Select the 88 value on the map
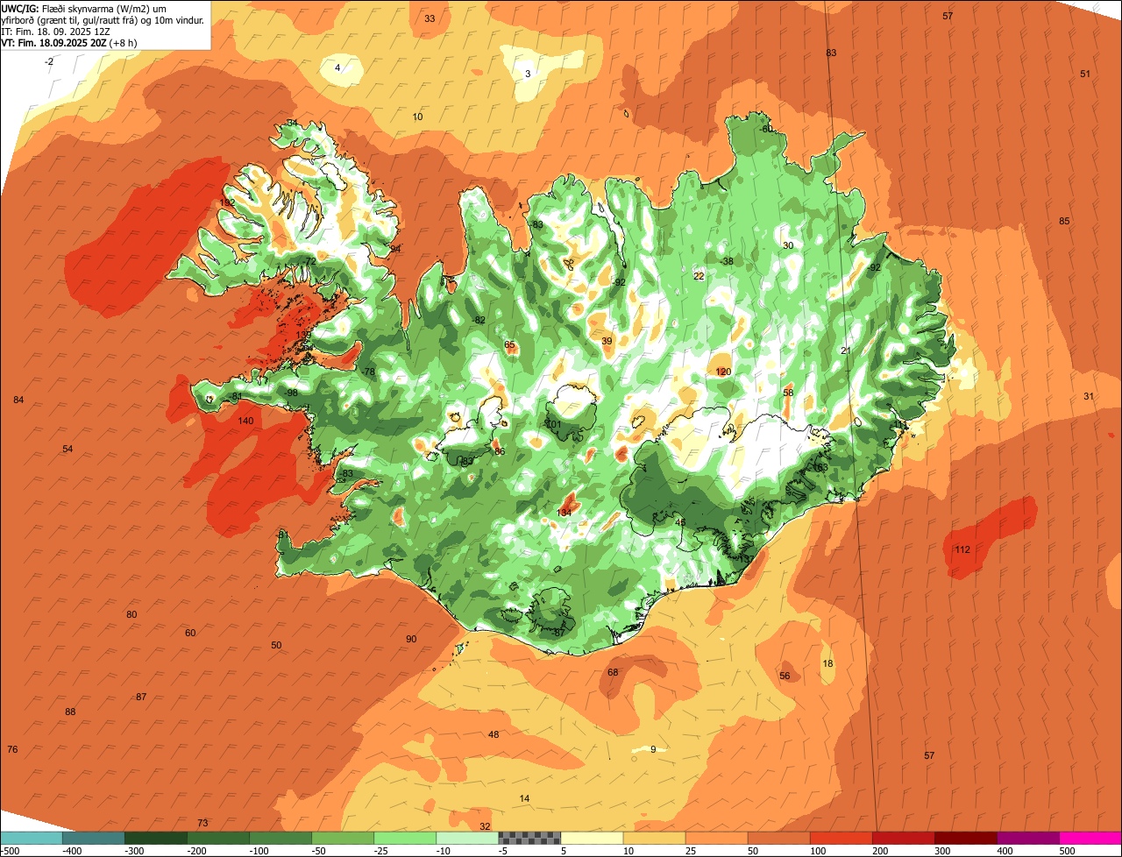 pos(70,712)
